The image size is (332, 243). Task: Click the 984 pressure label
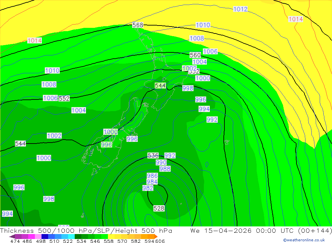point(152,182)
